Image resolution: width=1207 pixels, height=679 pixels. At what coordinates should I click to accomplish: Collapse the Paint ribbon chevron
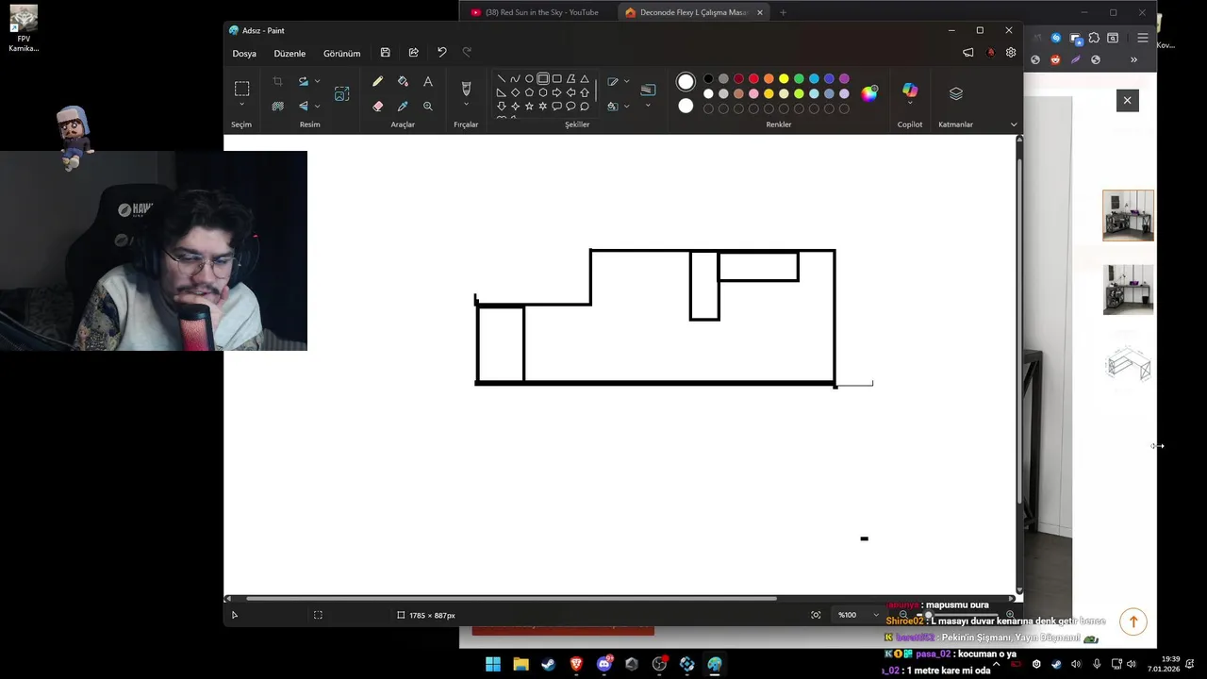1014,124
